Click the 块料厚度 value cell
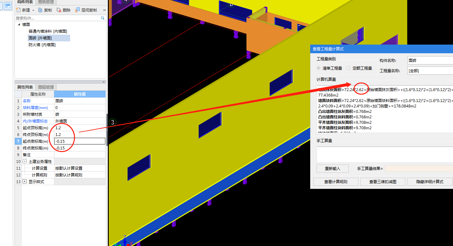Image resolution: width=453 pixels, height=246 pixels. [x=80, y=107]
